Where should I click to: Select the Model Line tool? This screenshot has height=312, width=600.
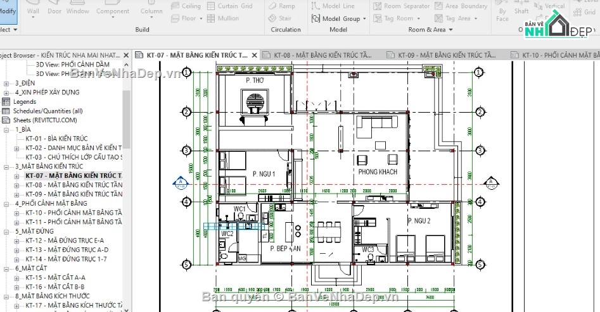click(x=333, y=6)
